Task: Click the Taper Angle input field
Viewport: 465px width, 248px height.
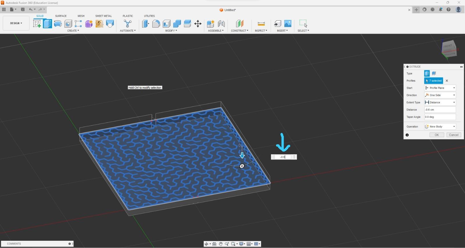Action: click(440, 117)
